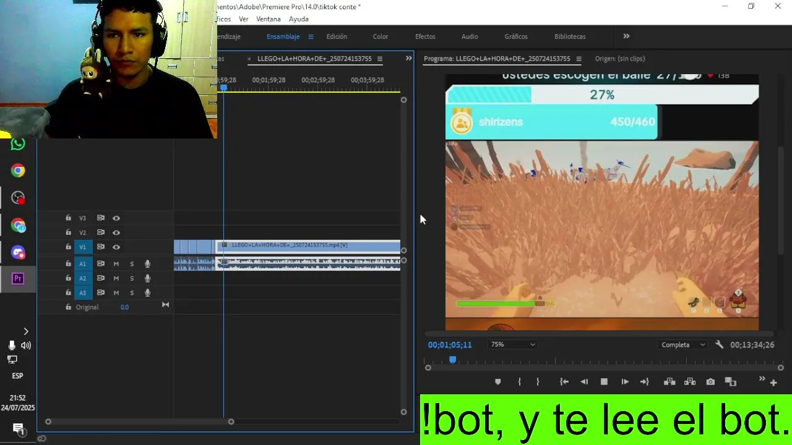Enable voice-over record on track A2
Screen dimensions: 792x445
[x=147, y=278]
